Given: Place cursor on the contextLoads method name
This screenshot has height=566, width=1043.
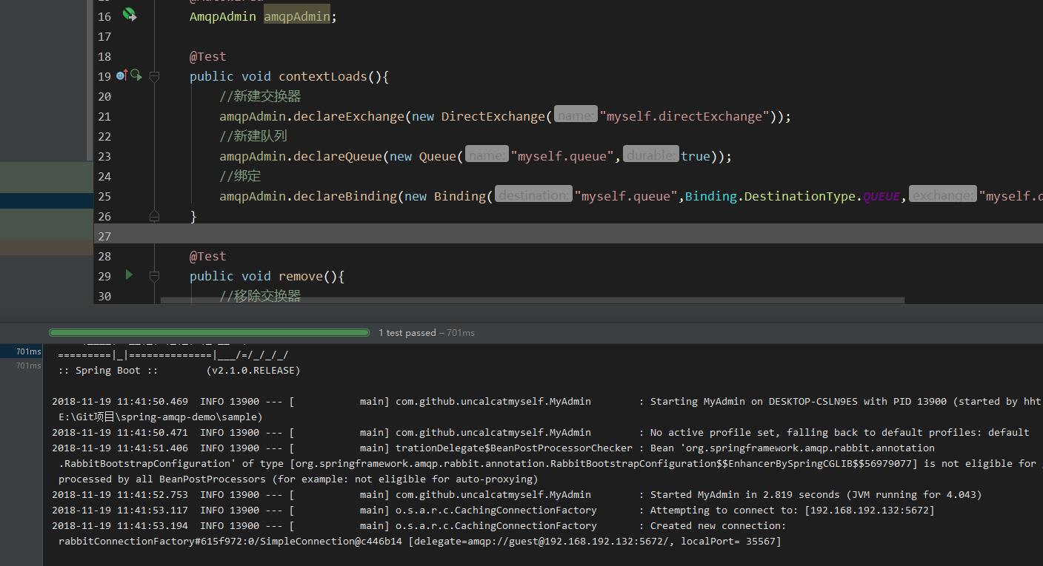Looking at the screenshot, I should (x=322, y=76).
